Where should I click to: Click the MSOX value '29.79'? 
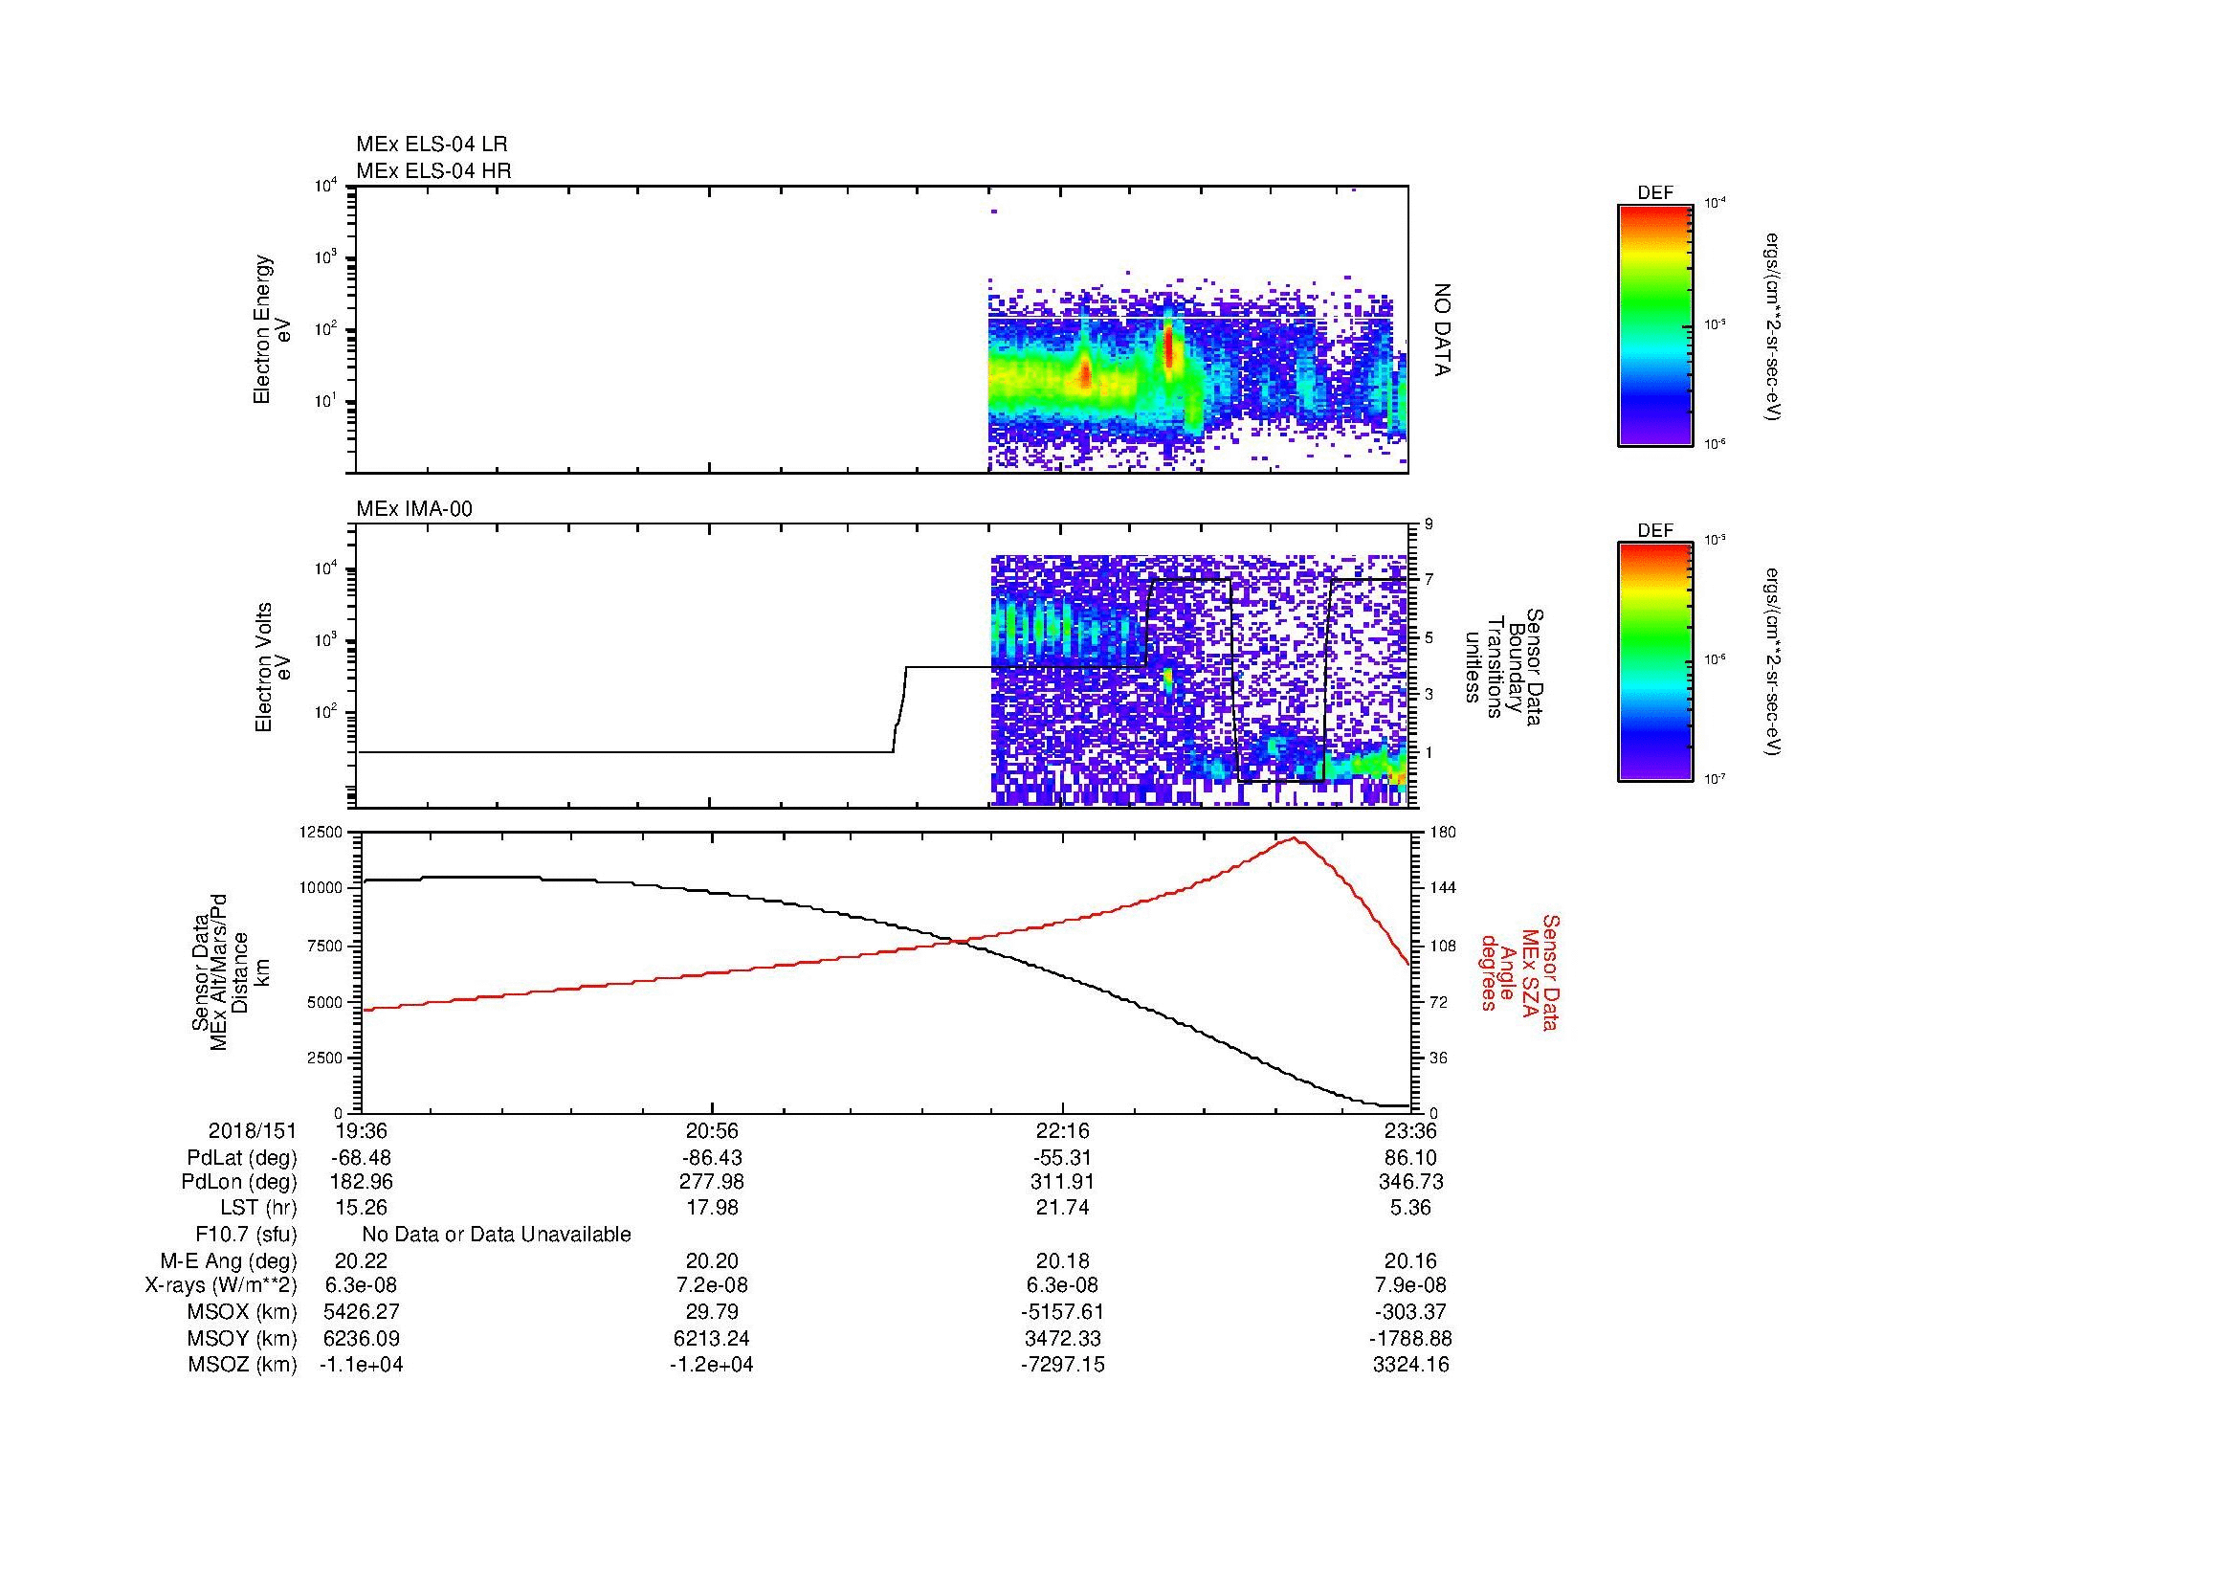click(713, 1312)
